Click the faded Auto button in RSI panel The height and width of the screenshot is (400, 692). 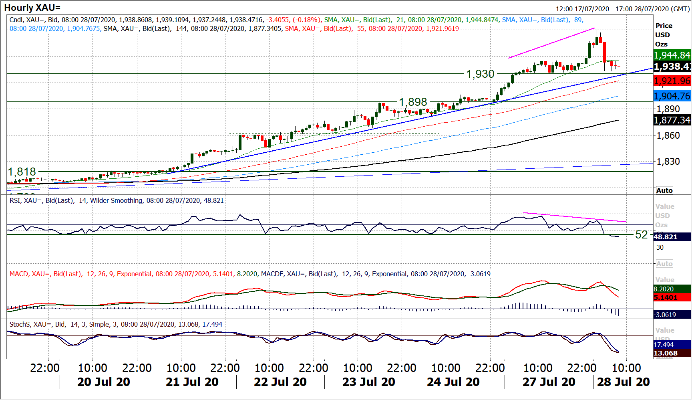(x=664, y=264)
